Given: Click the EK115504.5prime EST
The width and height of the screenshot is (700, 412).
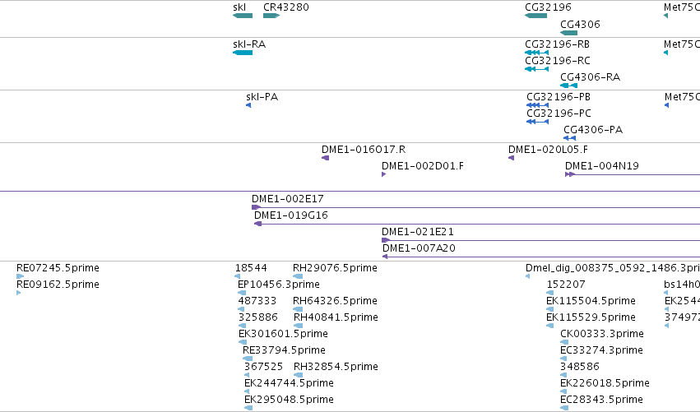Looking at the screenshot, I should 550,309.
